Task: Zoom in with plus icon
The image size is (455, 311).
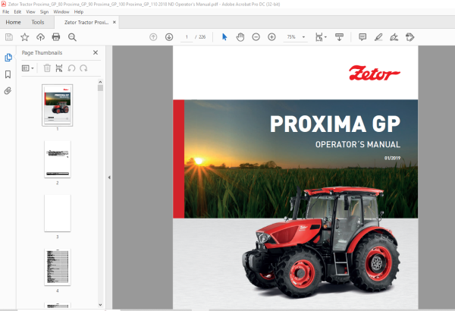Action: 272,37
